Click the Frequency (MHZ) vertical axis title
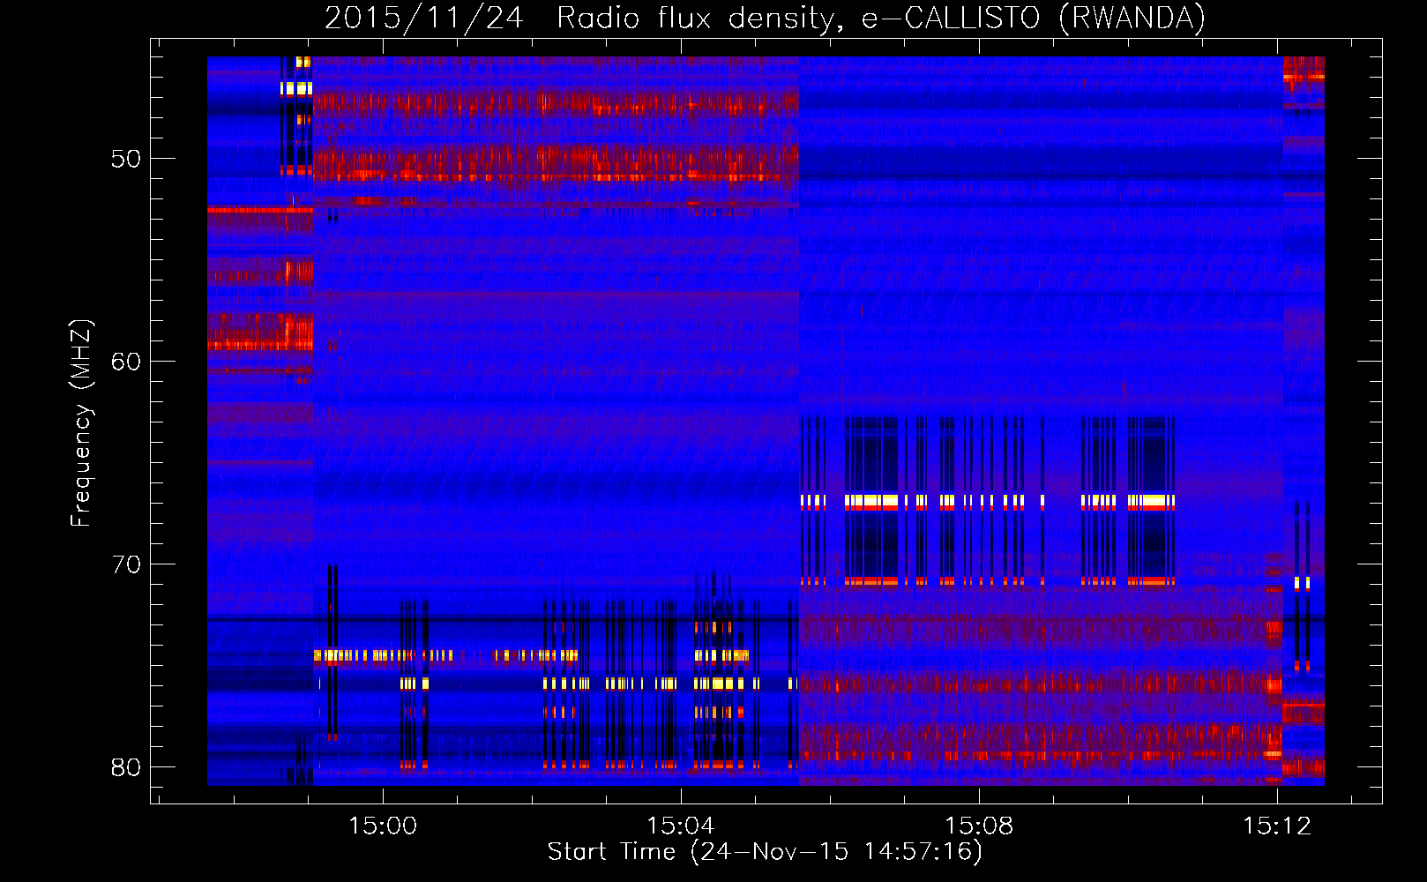Viewport: 1427px width, 882px height. point(81,423)
